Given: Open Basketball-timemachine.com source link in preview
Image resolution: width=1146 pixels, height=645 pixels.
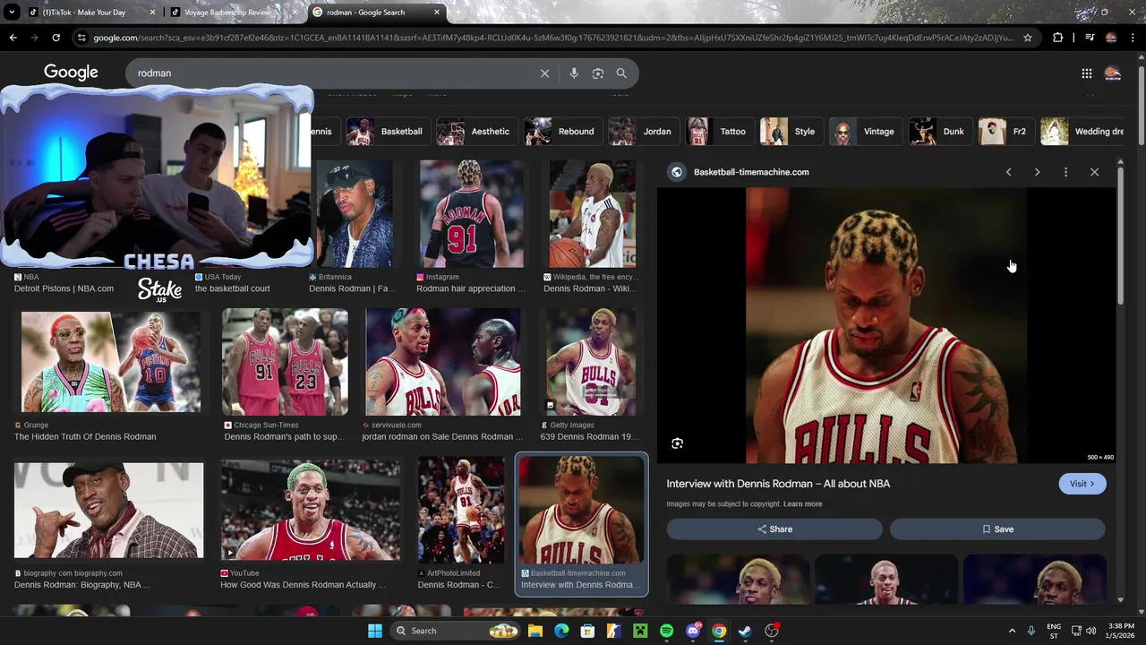Looking at the screenshot, I should coord(750,172).
